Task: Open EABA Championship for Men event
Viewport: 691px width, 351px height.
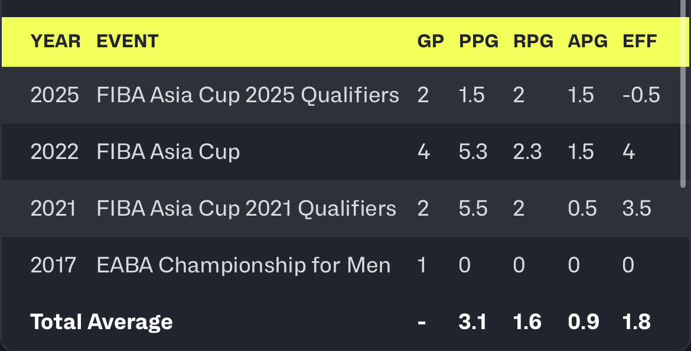Action: click(x=243, y=265)
